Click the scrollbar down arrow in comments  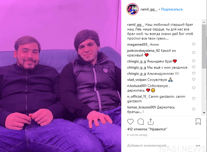204,113
